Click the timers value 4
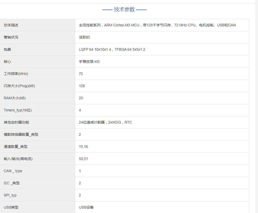Image resolution: width=258 pixels, height=213 pixels. [80, 110]
